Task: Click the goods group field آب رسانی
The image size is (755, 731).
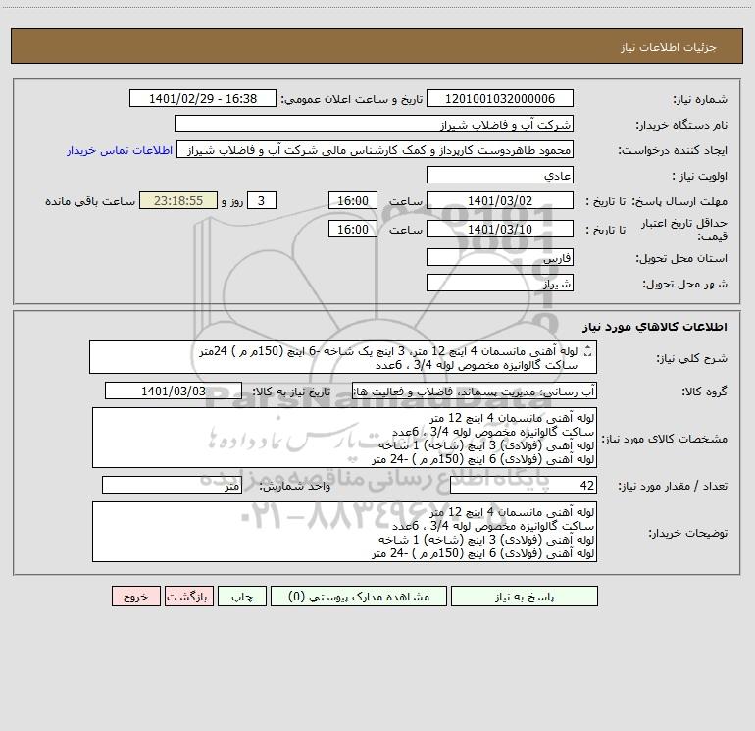Action: click(475, 391)
